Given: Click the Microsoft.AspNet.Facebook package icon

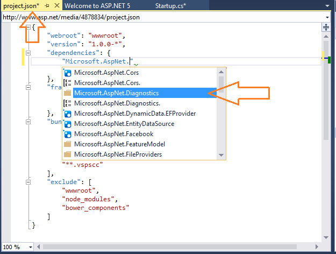Looking at the screenshot, I should point(68,134).
